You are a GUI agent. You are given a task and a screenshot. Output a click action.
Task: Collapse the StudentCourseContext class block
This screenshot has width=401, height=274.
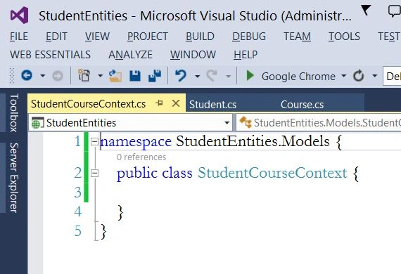[x=94, y=174]
